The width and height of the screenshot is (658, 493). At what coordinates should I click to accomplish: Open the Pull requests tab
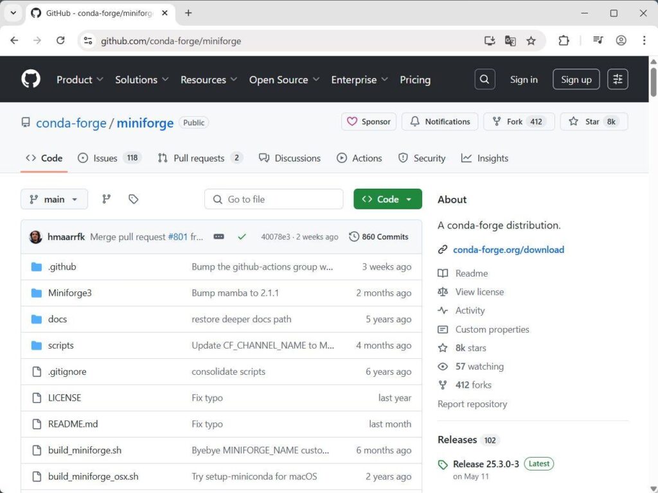[x=199, y=158]
